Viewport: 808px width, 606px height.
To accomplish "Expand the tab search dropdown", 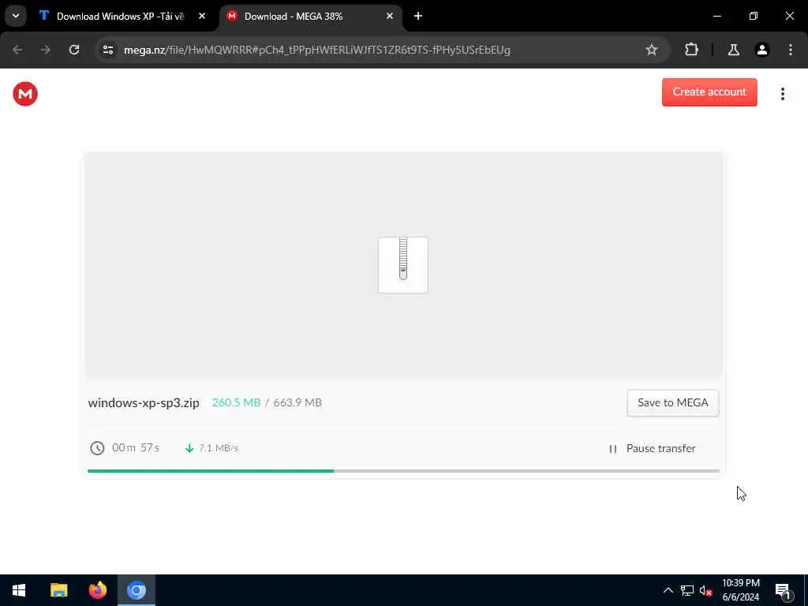I will 16,17.
